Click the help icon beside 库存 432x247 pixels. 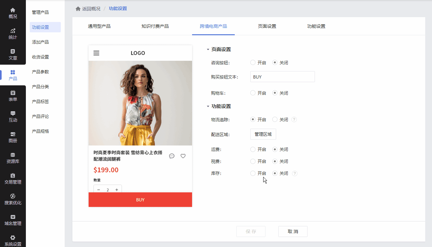pyautogui.click(x=295, y=174)
